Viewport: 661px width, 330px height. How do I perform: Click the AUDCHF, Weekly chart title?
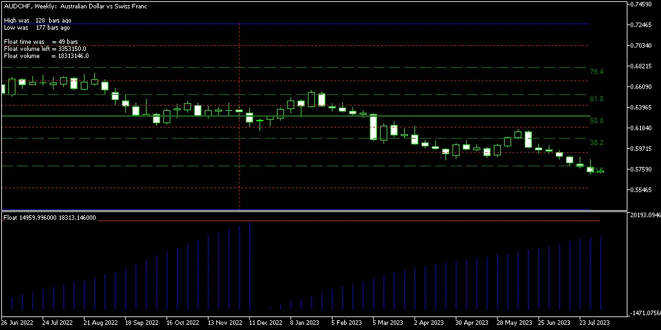tap(74, 6)
